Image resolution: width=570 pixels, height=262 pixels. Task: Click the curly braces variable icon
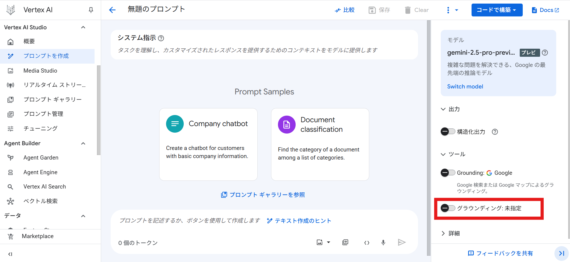[367, 243]
